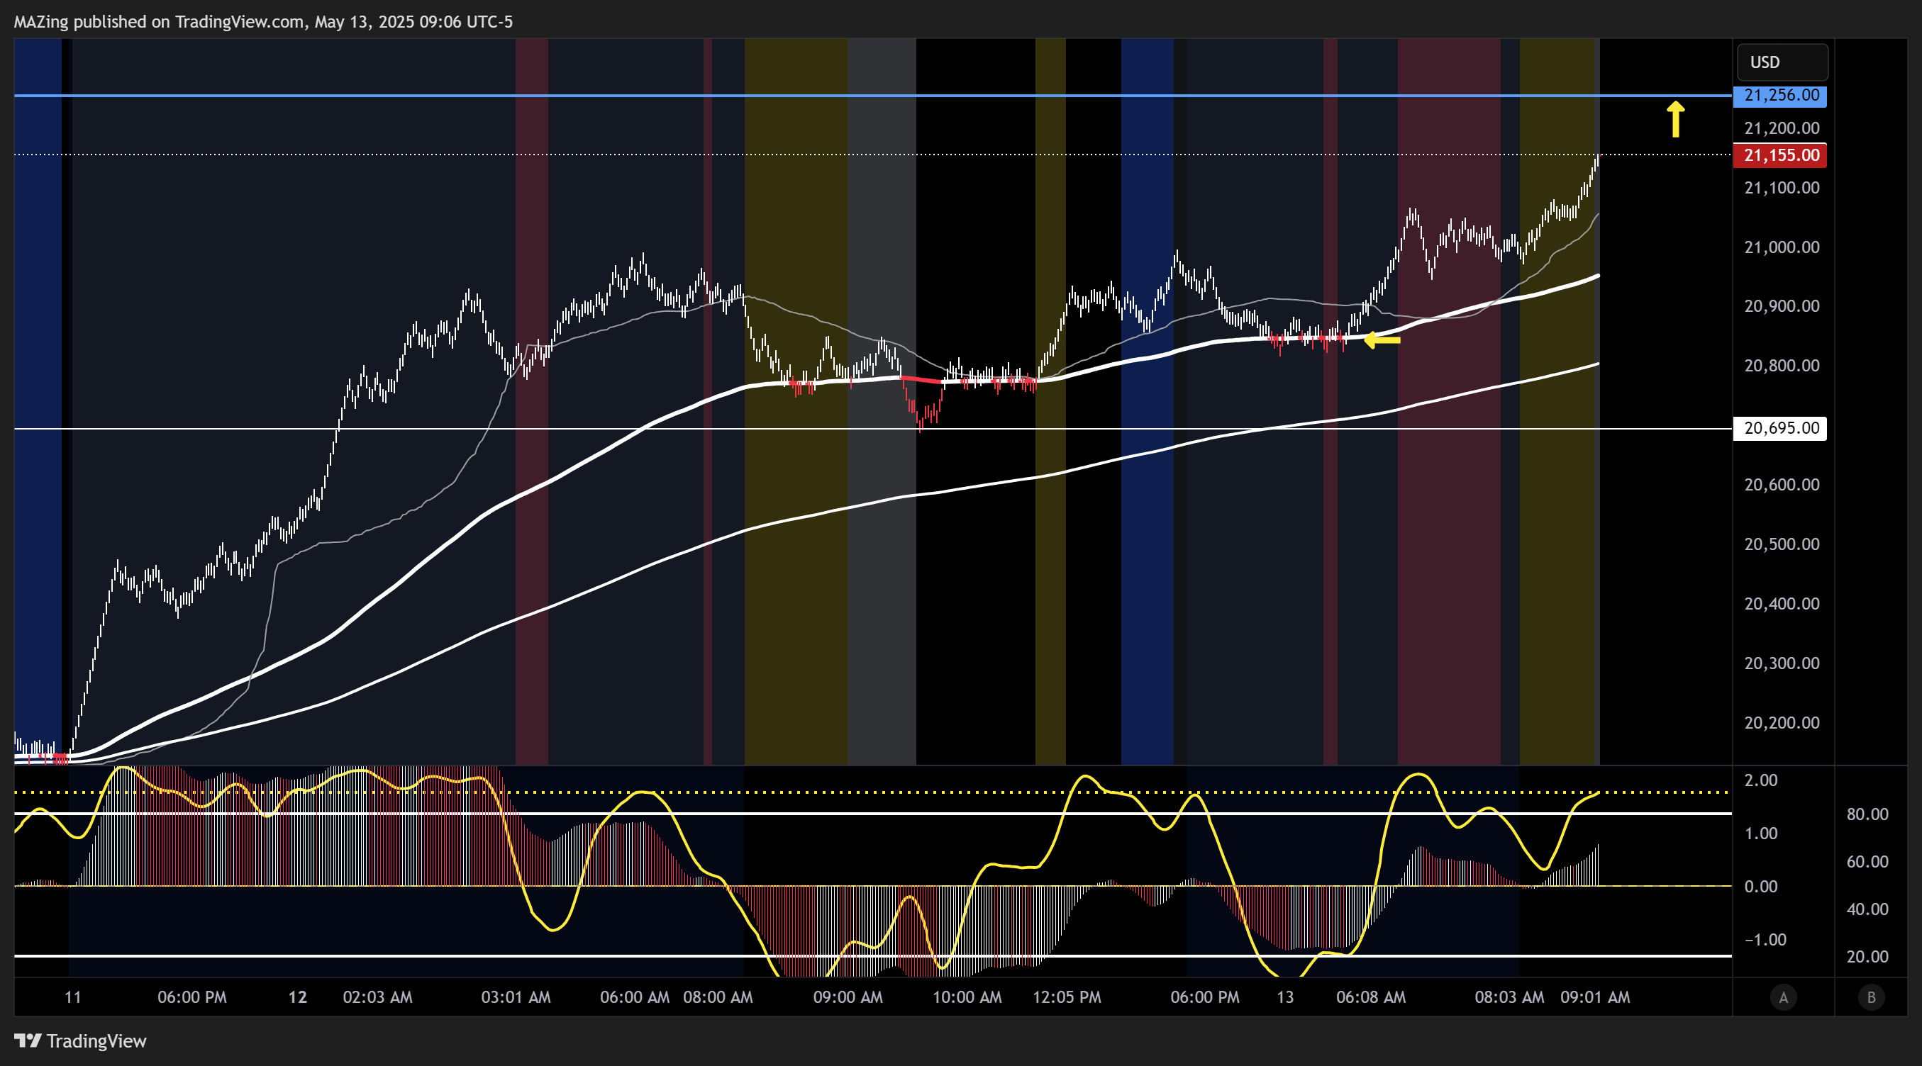The image size is (1922, 1066).
Task: Click the 06:08 AM time axis label
Action: pyautogui.click(x=1371, y=997)
